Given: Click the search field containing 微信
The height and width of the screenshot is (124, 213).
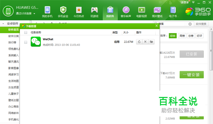Looking at the screenshot, I should click(x=173, y=24).
